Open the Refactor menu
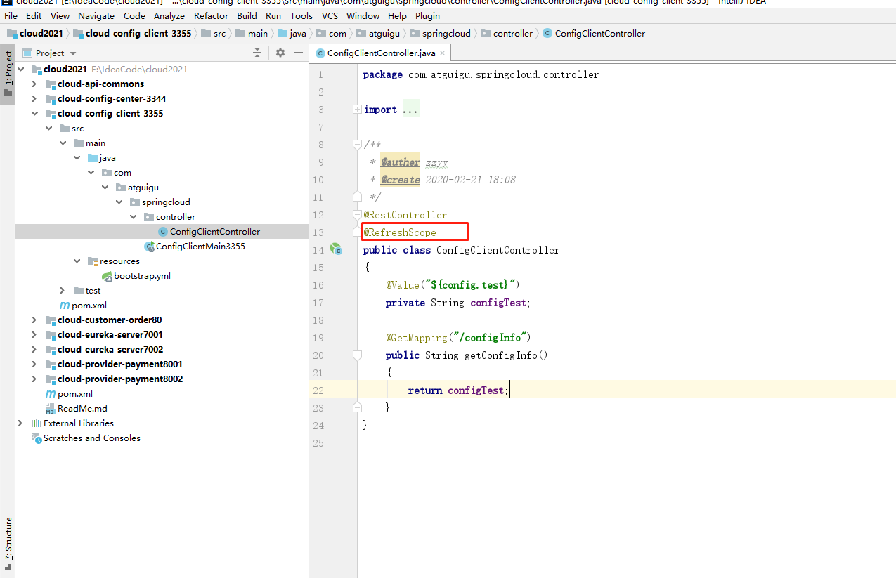This screenshot has width=896, height=578. coord(211,15)
